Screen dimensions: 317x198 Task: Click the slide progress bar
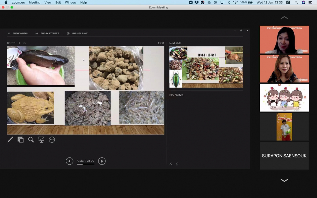(x=85, y=164)
